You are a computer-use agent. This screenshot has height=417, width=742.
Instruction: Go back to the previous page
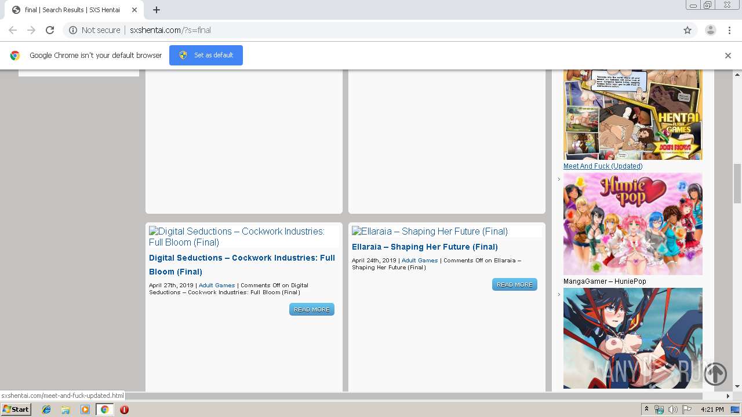tap(13, 30)
